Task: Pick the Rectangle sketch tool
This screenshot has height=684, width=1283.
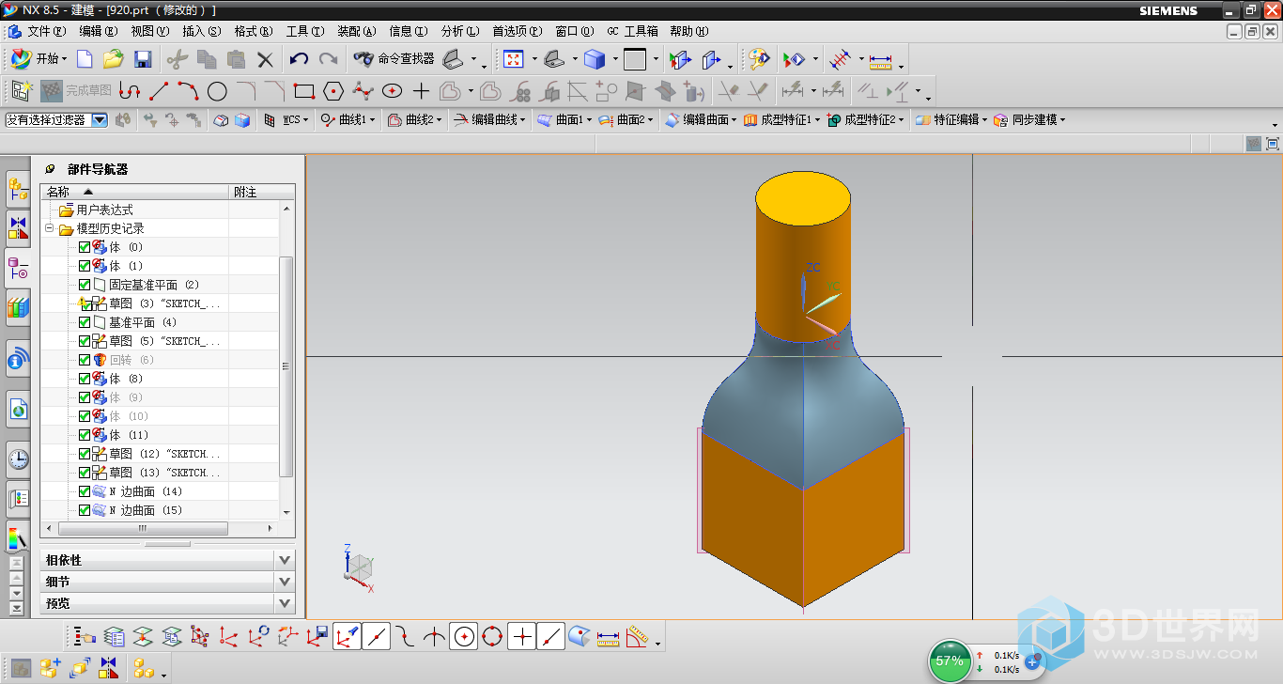Action: click(303, 91)
